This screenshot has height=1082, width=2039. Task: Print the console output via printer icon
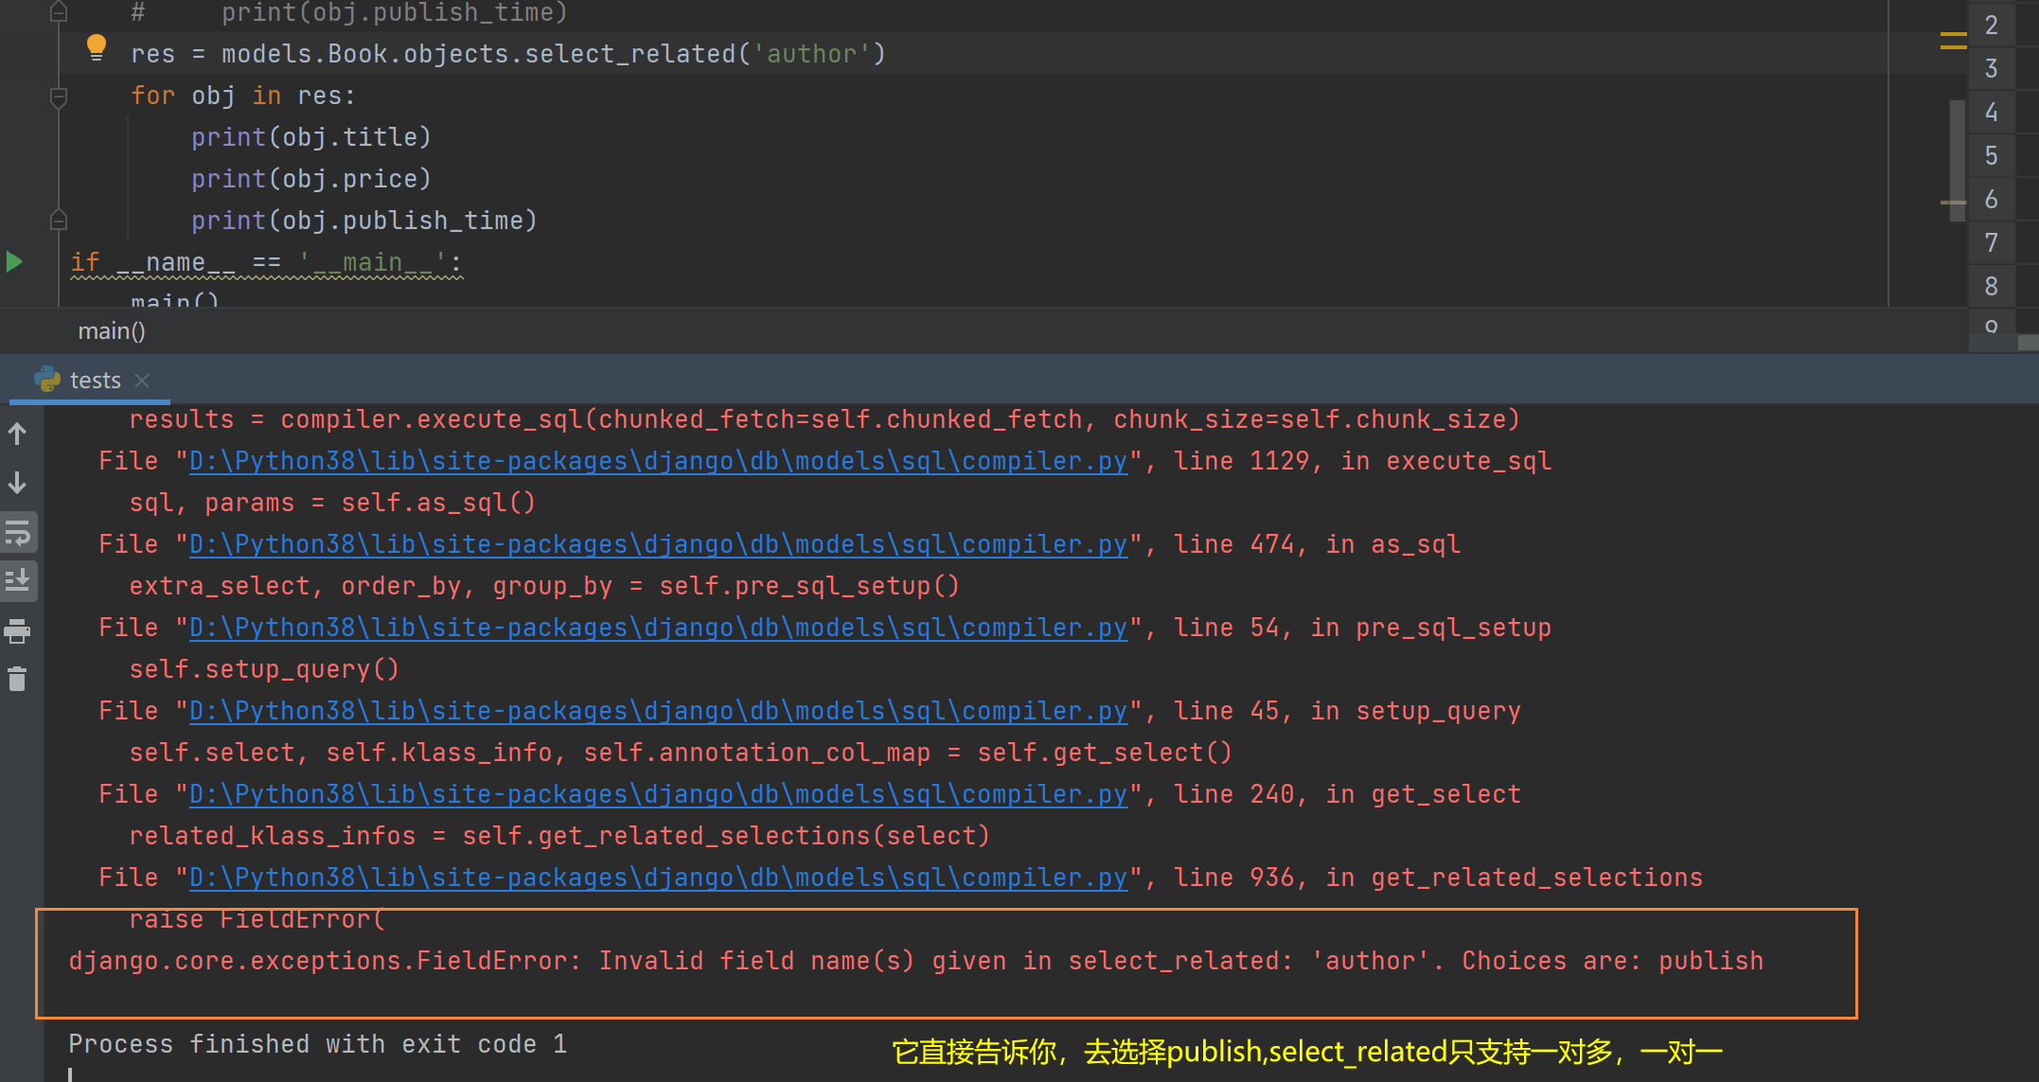click(x=18, y=630)
